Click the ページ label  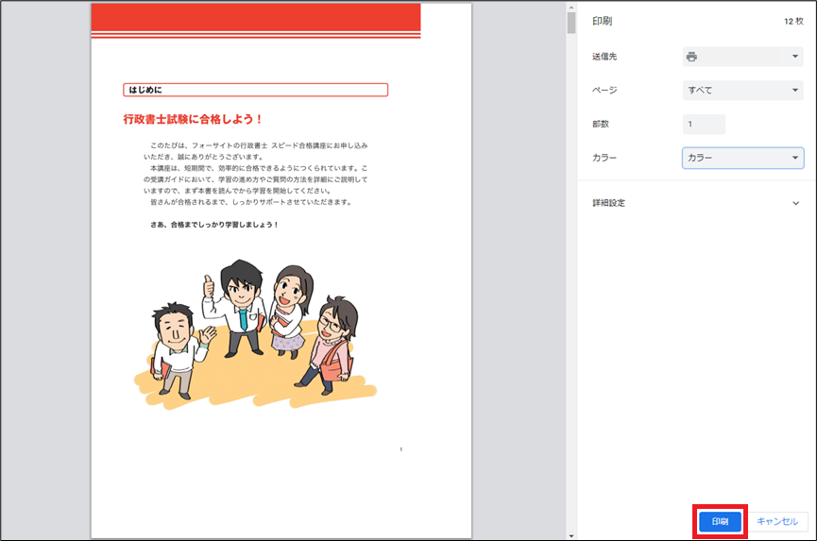[604, 90]
